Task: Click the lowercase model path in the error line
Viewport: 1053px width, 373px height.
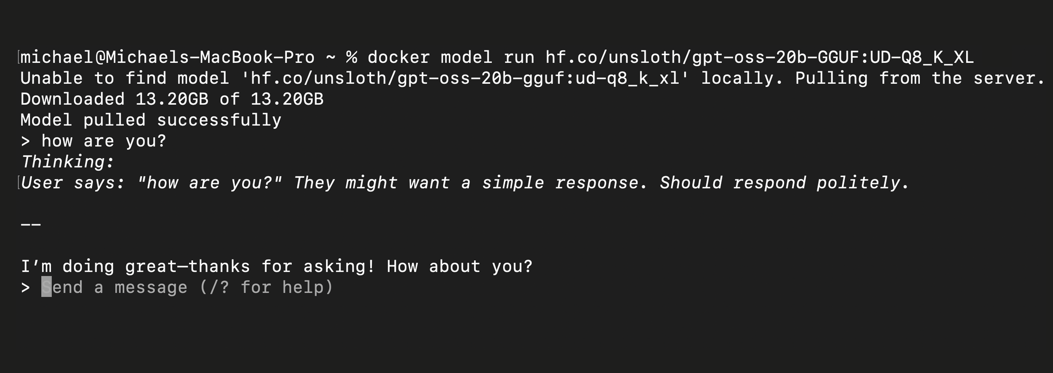Action: pos(465,78)
